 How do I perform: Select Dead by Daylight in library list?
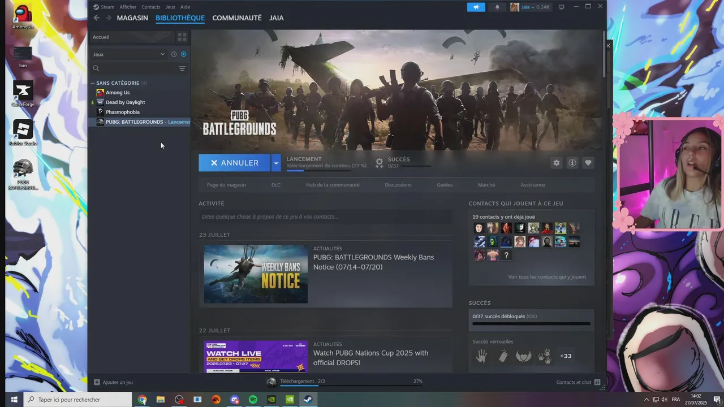click(125, 102)
